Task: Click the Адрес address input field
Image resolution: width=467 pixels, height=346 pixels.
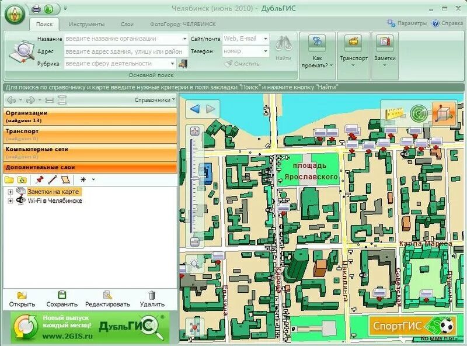Action: (x=126, y=51)
